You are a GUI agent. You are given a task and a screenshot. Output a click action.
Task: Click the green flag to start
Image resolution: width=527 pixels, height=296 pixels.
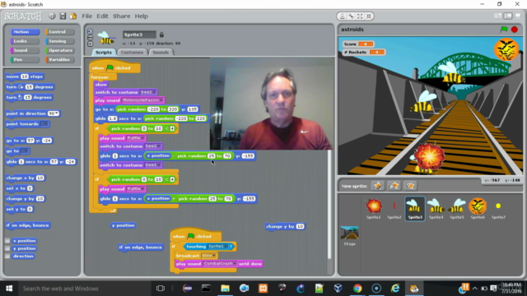click(504, 30)
